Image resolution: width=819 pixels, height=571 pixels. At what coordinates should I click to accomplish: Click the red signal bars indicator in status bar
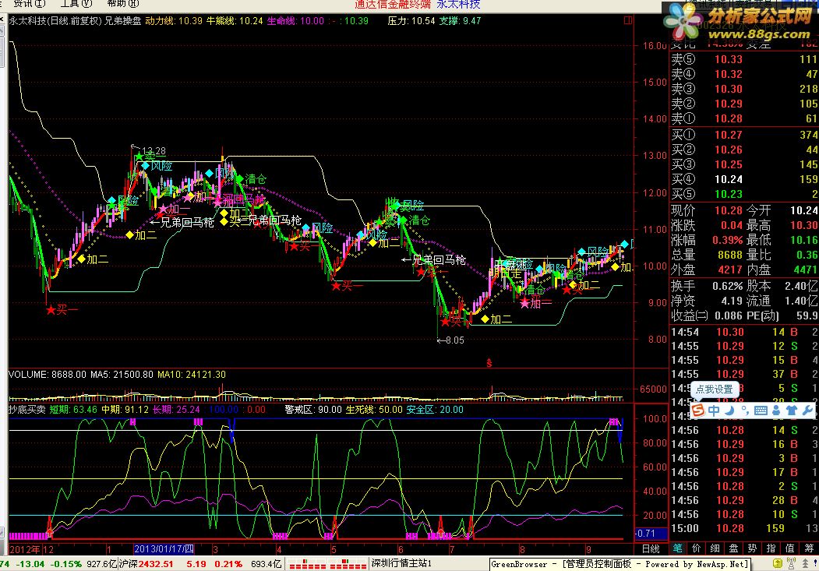(x=327, y=564)
